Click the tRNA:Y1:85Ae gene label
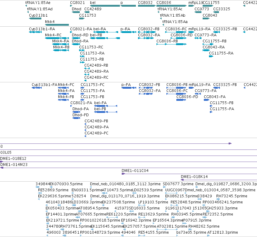 coord(38,3)
